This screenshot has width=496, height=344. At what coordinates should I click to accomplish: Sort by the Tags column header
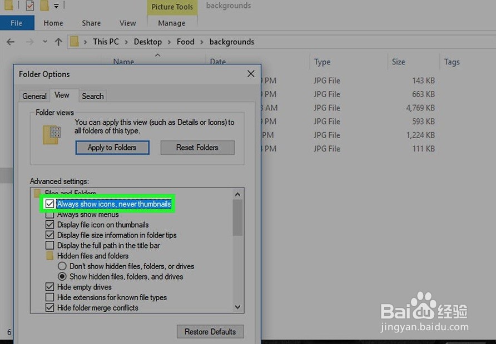coord(452,62)
